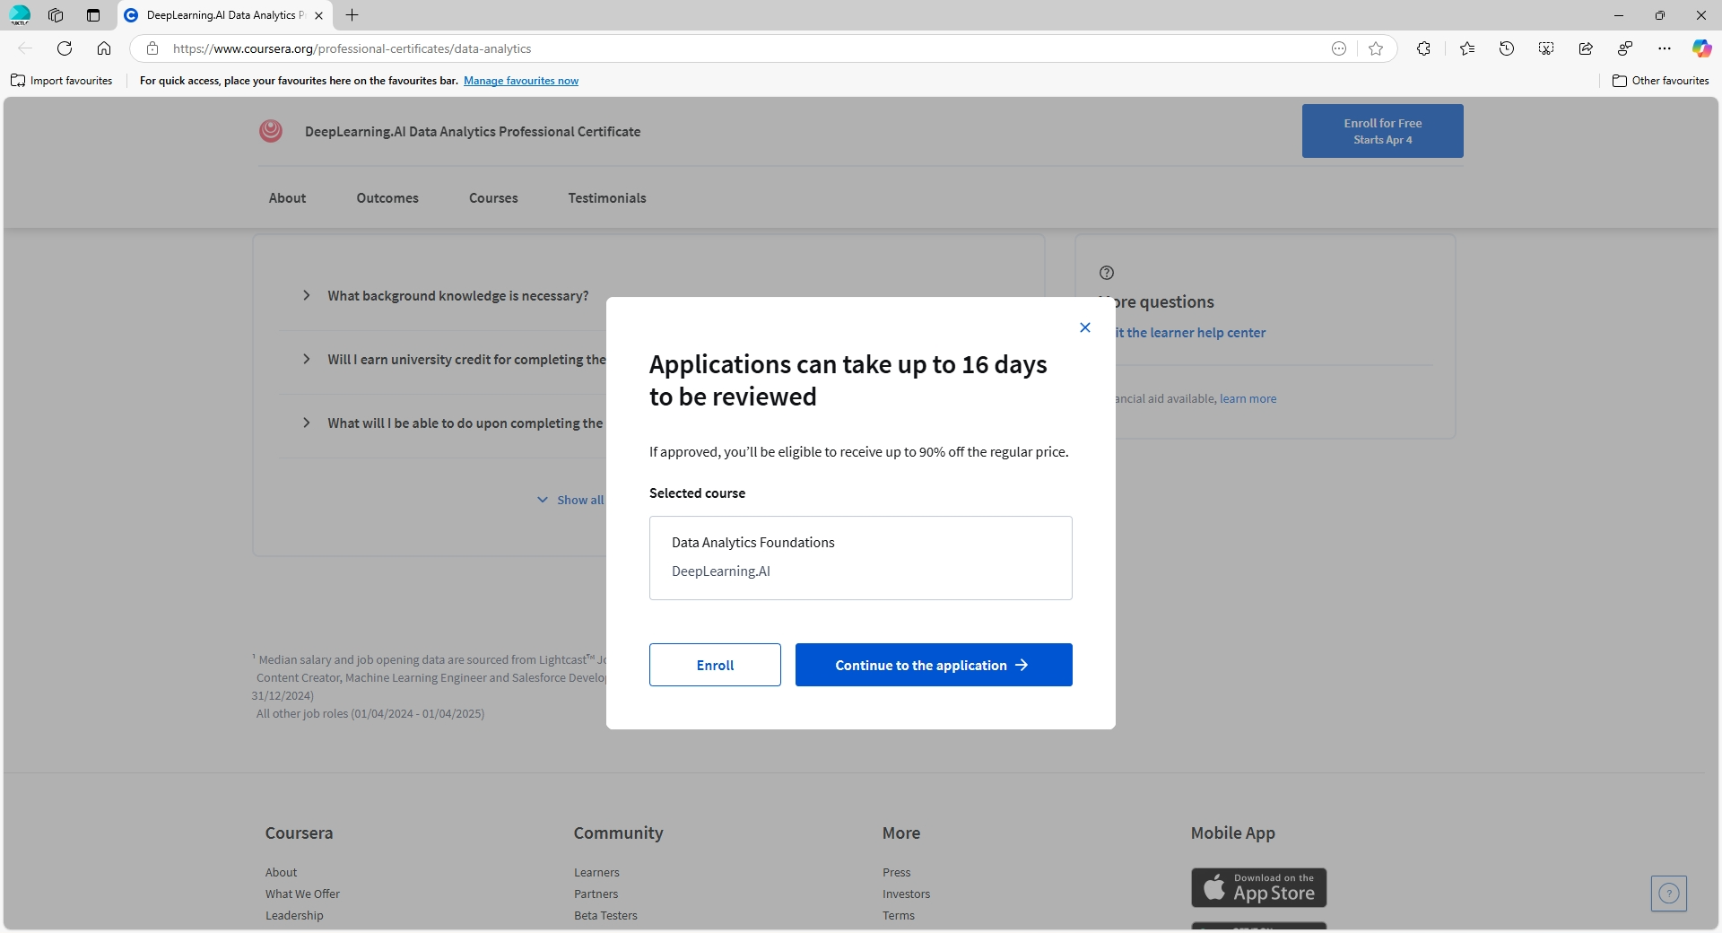Refresh the current page
1722x933 pixels.
point(64,48)
